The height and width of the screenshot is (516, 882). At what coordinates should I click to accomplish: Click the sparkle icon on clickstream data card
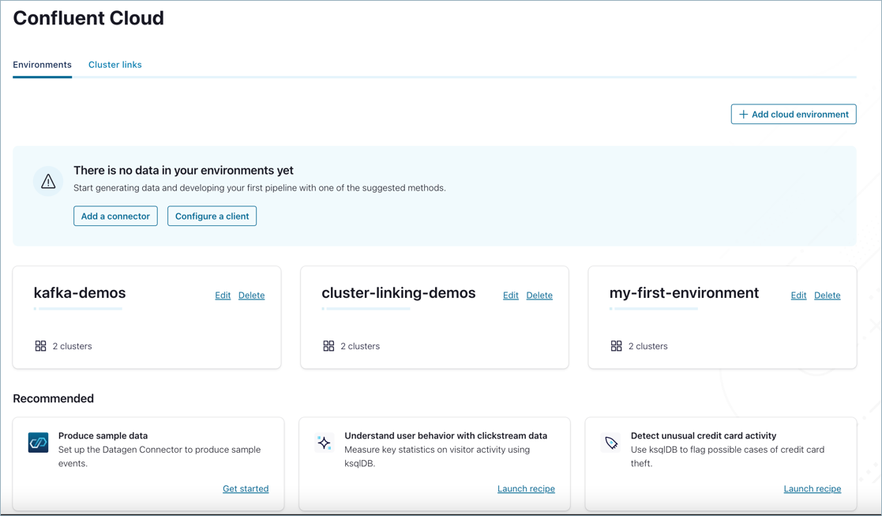pos(324,443)
